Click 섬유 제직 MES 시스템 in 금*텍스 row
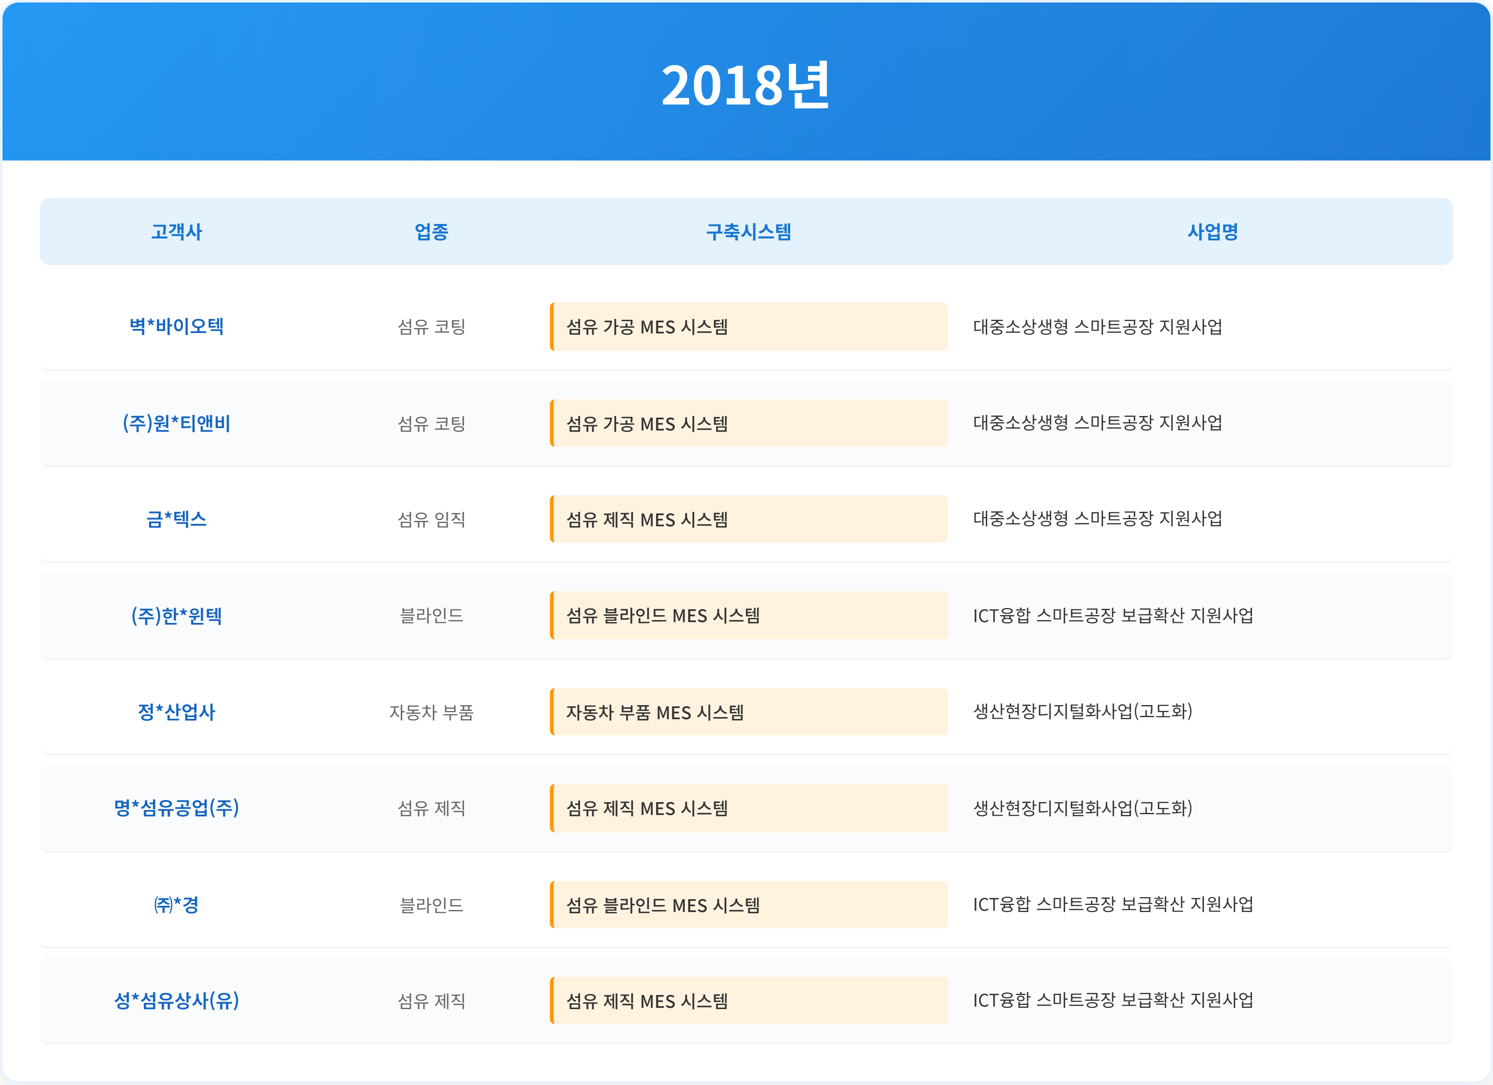The height and width of the screenshot is (1085, 1493). coord(647,519)
